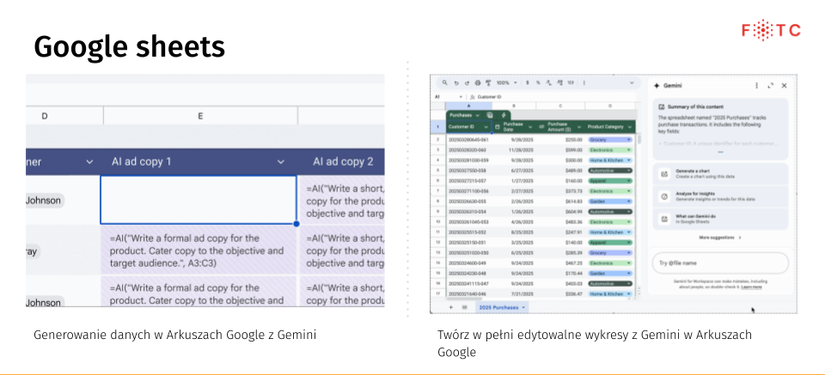Select column header D in left sheet

pyautogui.click(x=44, y=116)
